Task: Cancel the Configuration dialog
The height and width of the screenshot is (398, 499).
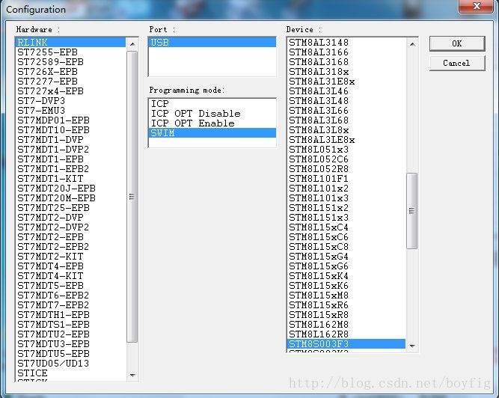Action: (x=457, y=63)
